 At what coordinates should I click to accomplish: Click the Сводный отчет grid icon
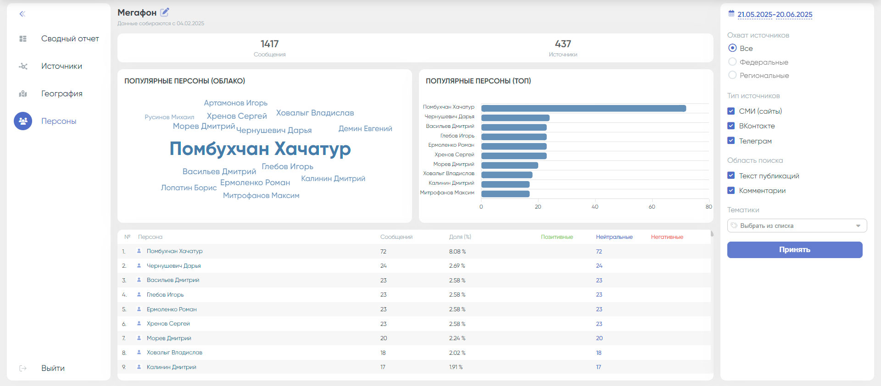pos(23,39)
